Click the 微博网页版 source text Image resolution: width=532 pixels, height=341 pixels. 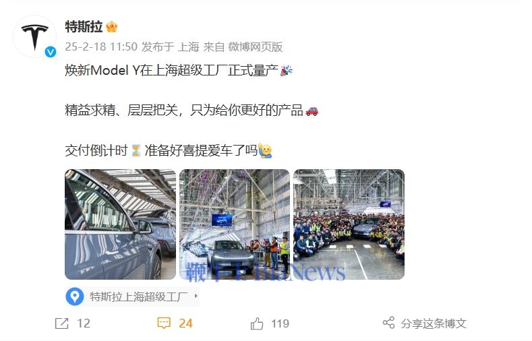pyautogui.click(x=255, y=46)
